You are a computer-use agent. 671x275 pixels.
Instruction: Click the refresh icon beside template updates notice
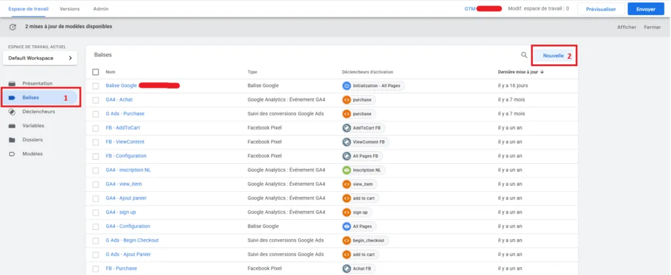pyautogui.click(x=12, y=27)
